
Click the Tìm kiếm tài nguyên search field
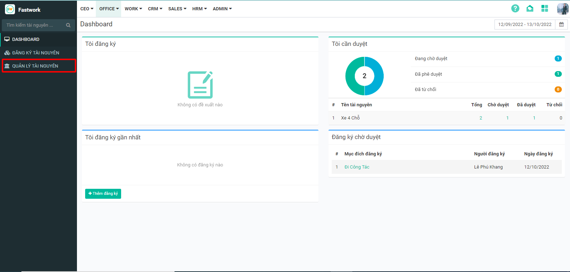coord(34,25)
